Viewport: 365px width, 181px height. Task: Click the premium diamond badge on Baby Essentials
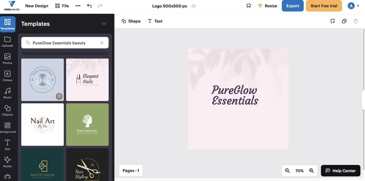pyautogui.click(x=59, y=96)
